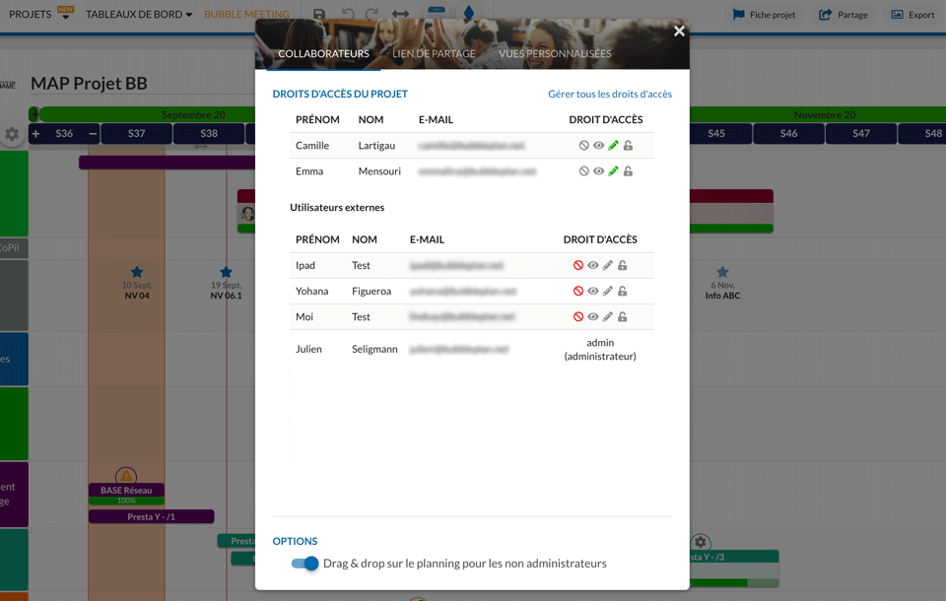Toggle view-only eye for Emma Mensouri
The width and height of the screenshot is (946, 601).
[598, 171]
